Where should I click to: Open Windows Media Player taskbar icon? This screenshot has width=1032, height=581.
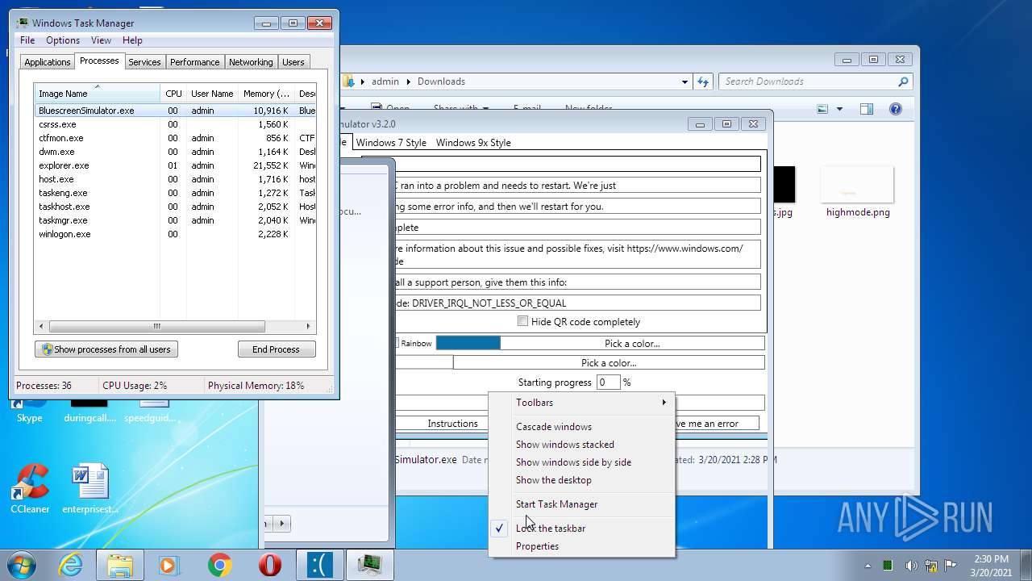click(169, 565)
